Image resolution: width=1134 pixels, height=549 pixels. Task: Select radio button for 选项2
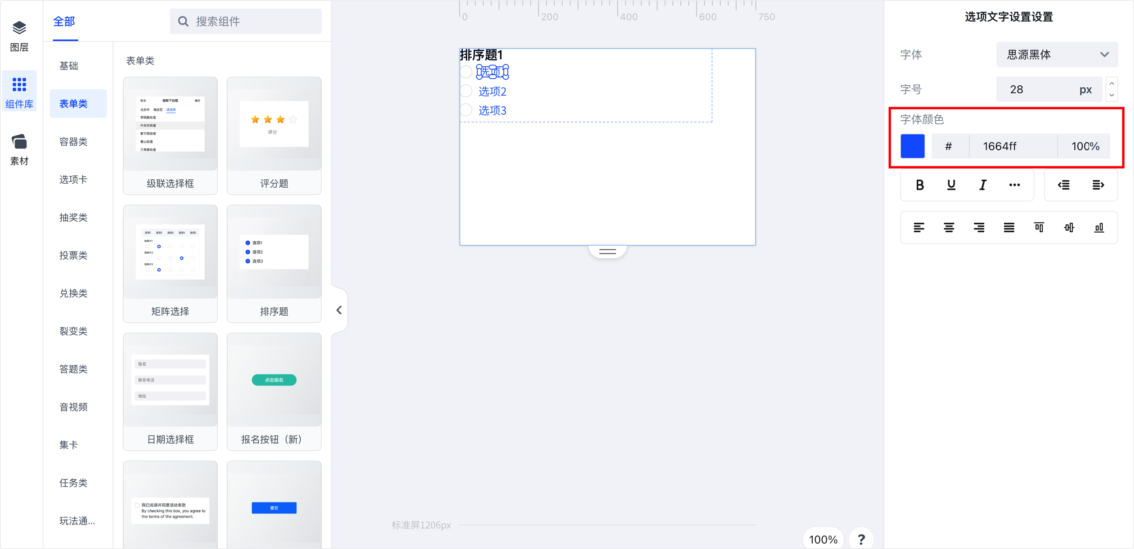point(466,91)
